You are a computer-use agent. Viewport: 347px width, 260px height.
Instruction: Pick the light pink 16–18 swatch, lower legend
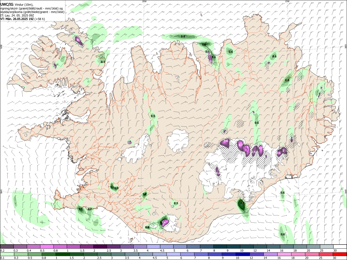tap(284, 254)
